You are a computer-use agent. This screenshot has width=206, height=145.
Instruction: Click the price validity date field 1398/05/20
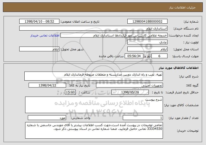click(130, 92)
